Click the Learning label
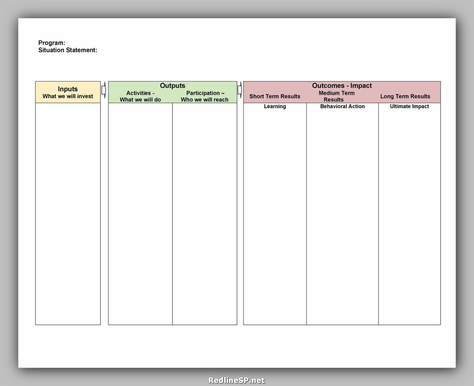The height and width of the screenshot is (386, 474). (x=275, y=106)
